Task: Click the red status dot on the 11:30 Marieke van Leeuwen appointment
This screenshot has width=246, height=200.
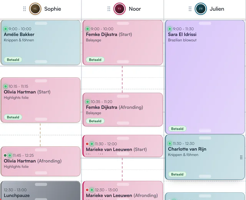Action: [87, 144]
